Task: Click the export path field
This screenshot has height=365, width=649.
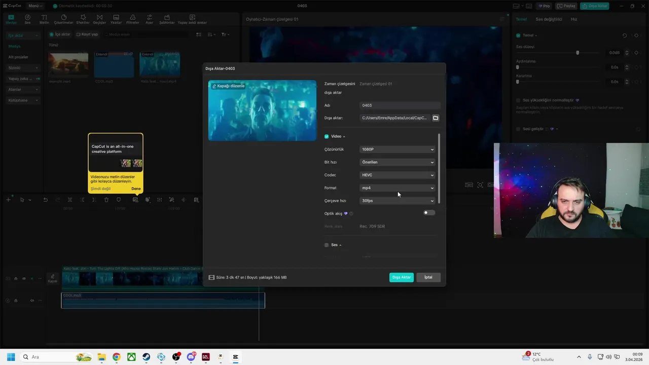Action: click(x=395, y=118)
